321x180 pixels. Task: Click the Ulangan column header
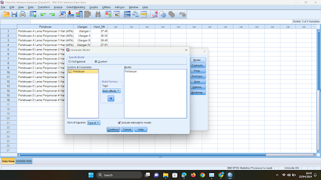point(82,26)
